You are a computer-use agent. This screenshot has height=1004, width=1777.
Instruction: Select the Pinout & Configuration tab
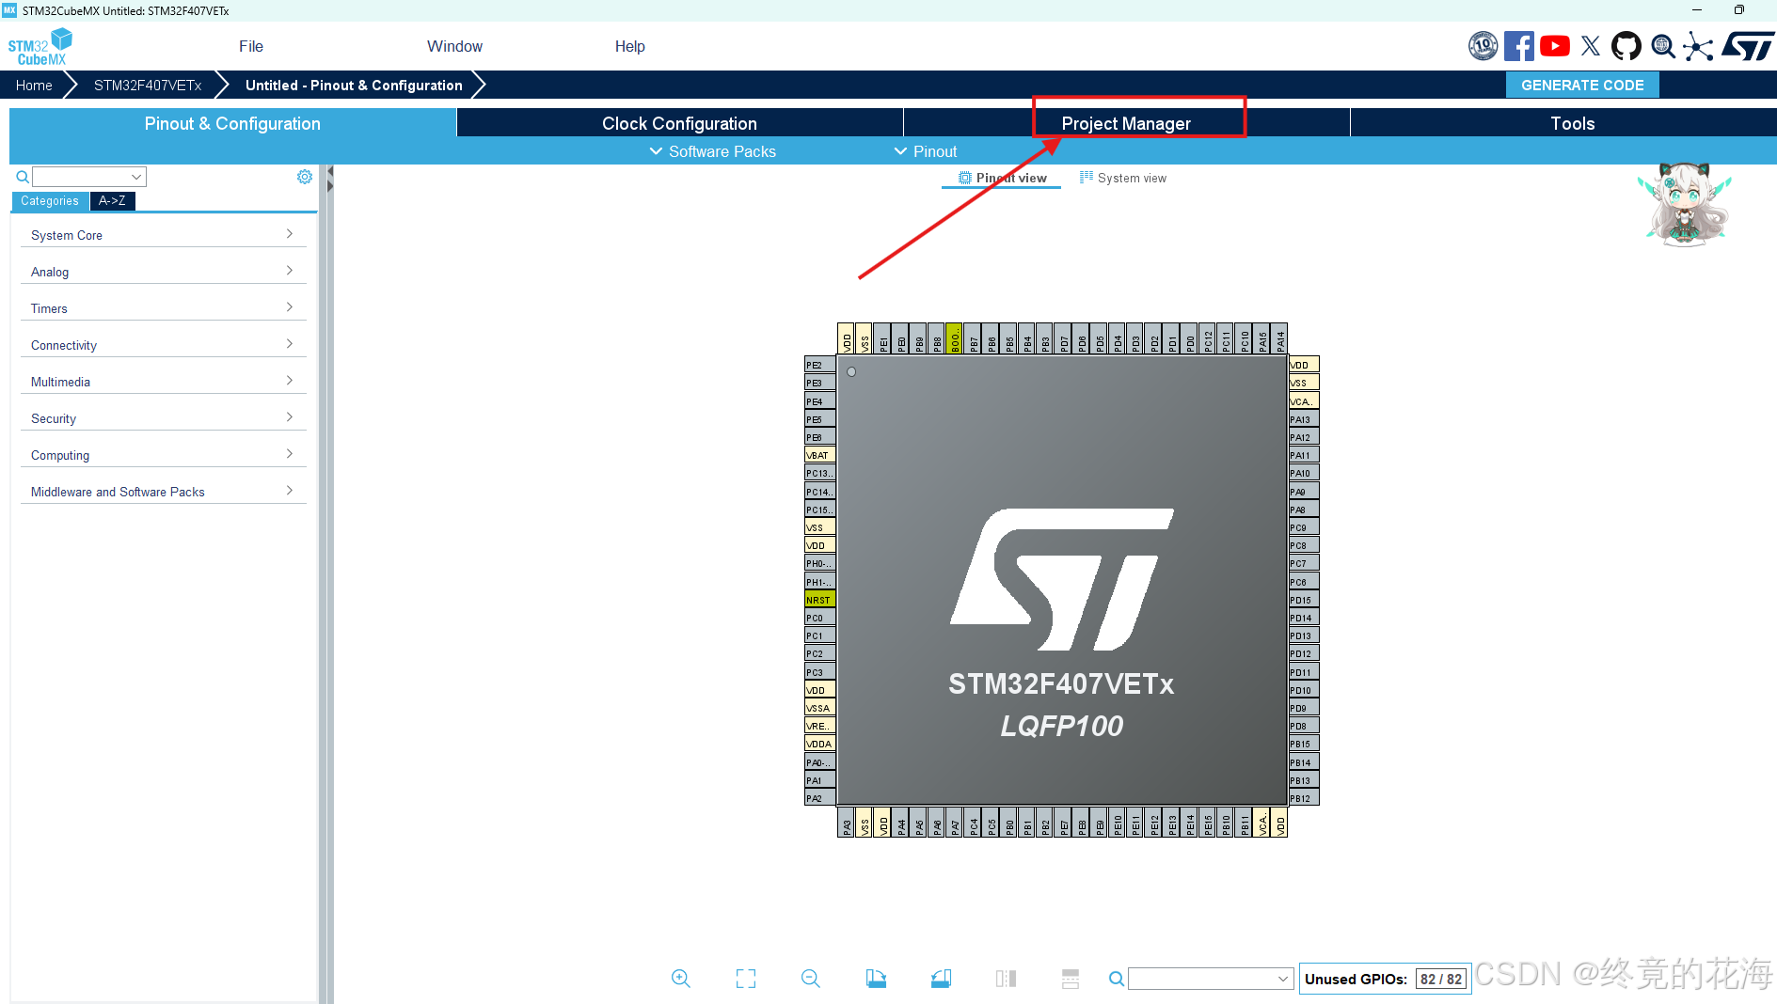[232, 123]
